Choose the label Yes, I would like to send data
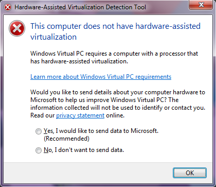 coord(101,131)
